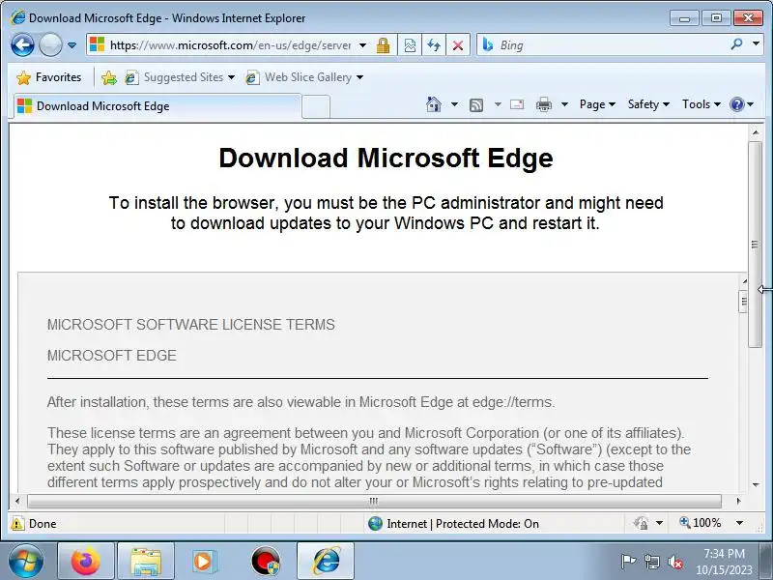Click the Print icon
This screenshot has height=580, width=773.
544,104
